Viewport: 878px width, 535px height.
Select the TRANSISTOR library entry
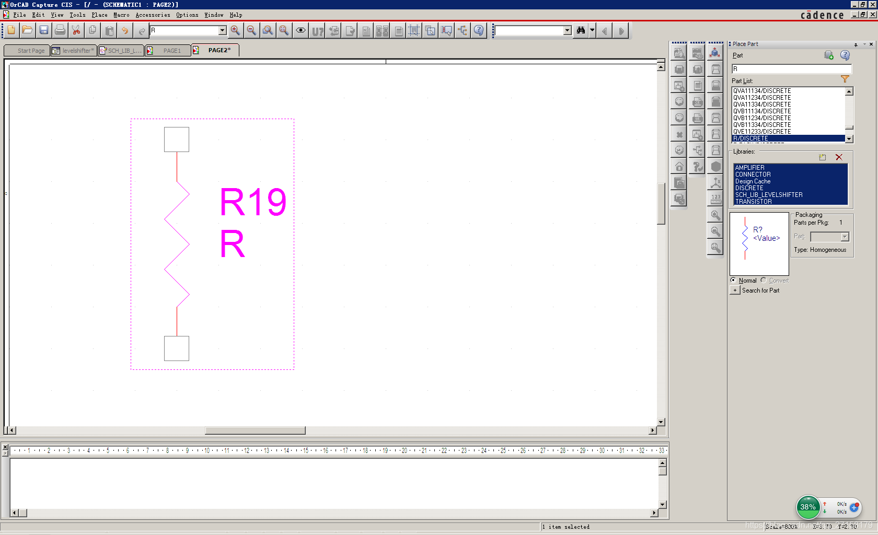click(753, 202)
